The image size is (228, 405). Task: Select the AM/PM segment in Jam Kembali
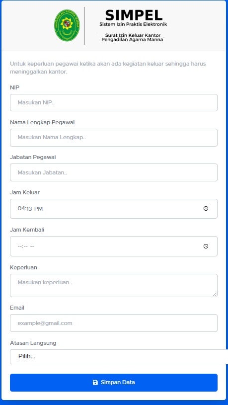coord(32,246)
